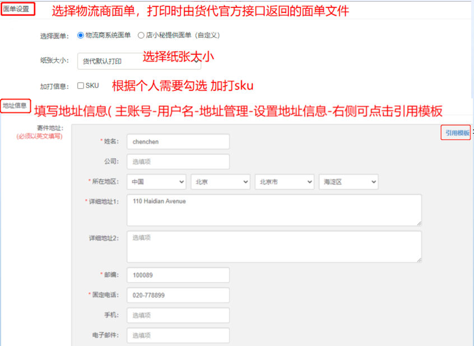The image size is (474, 346).
Task: Click the 详细地址2 text area
Action: tap(274, 247)
